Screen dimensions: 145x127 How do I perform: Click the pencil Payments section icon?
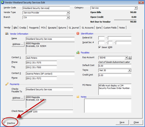[x=7, y=84]
